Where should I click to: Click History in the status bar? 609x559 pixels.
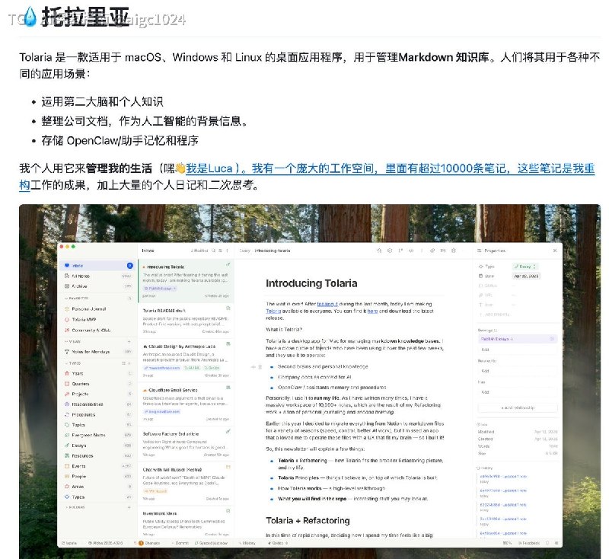(x=247, y=543)
